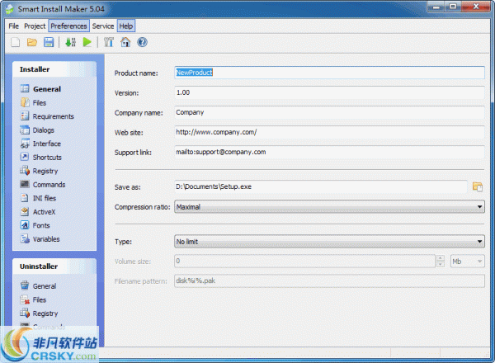This screenshot has height=363, width=495.
Task: Select the Installer Files folder icon
Action: click(25, 102)
